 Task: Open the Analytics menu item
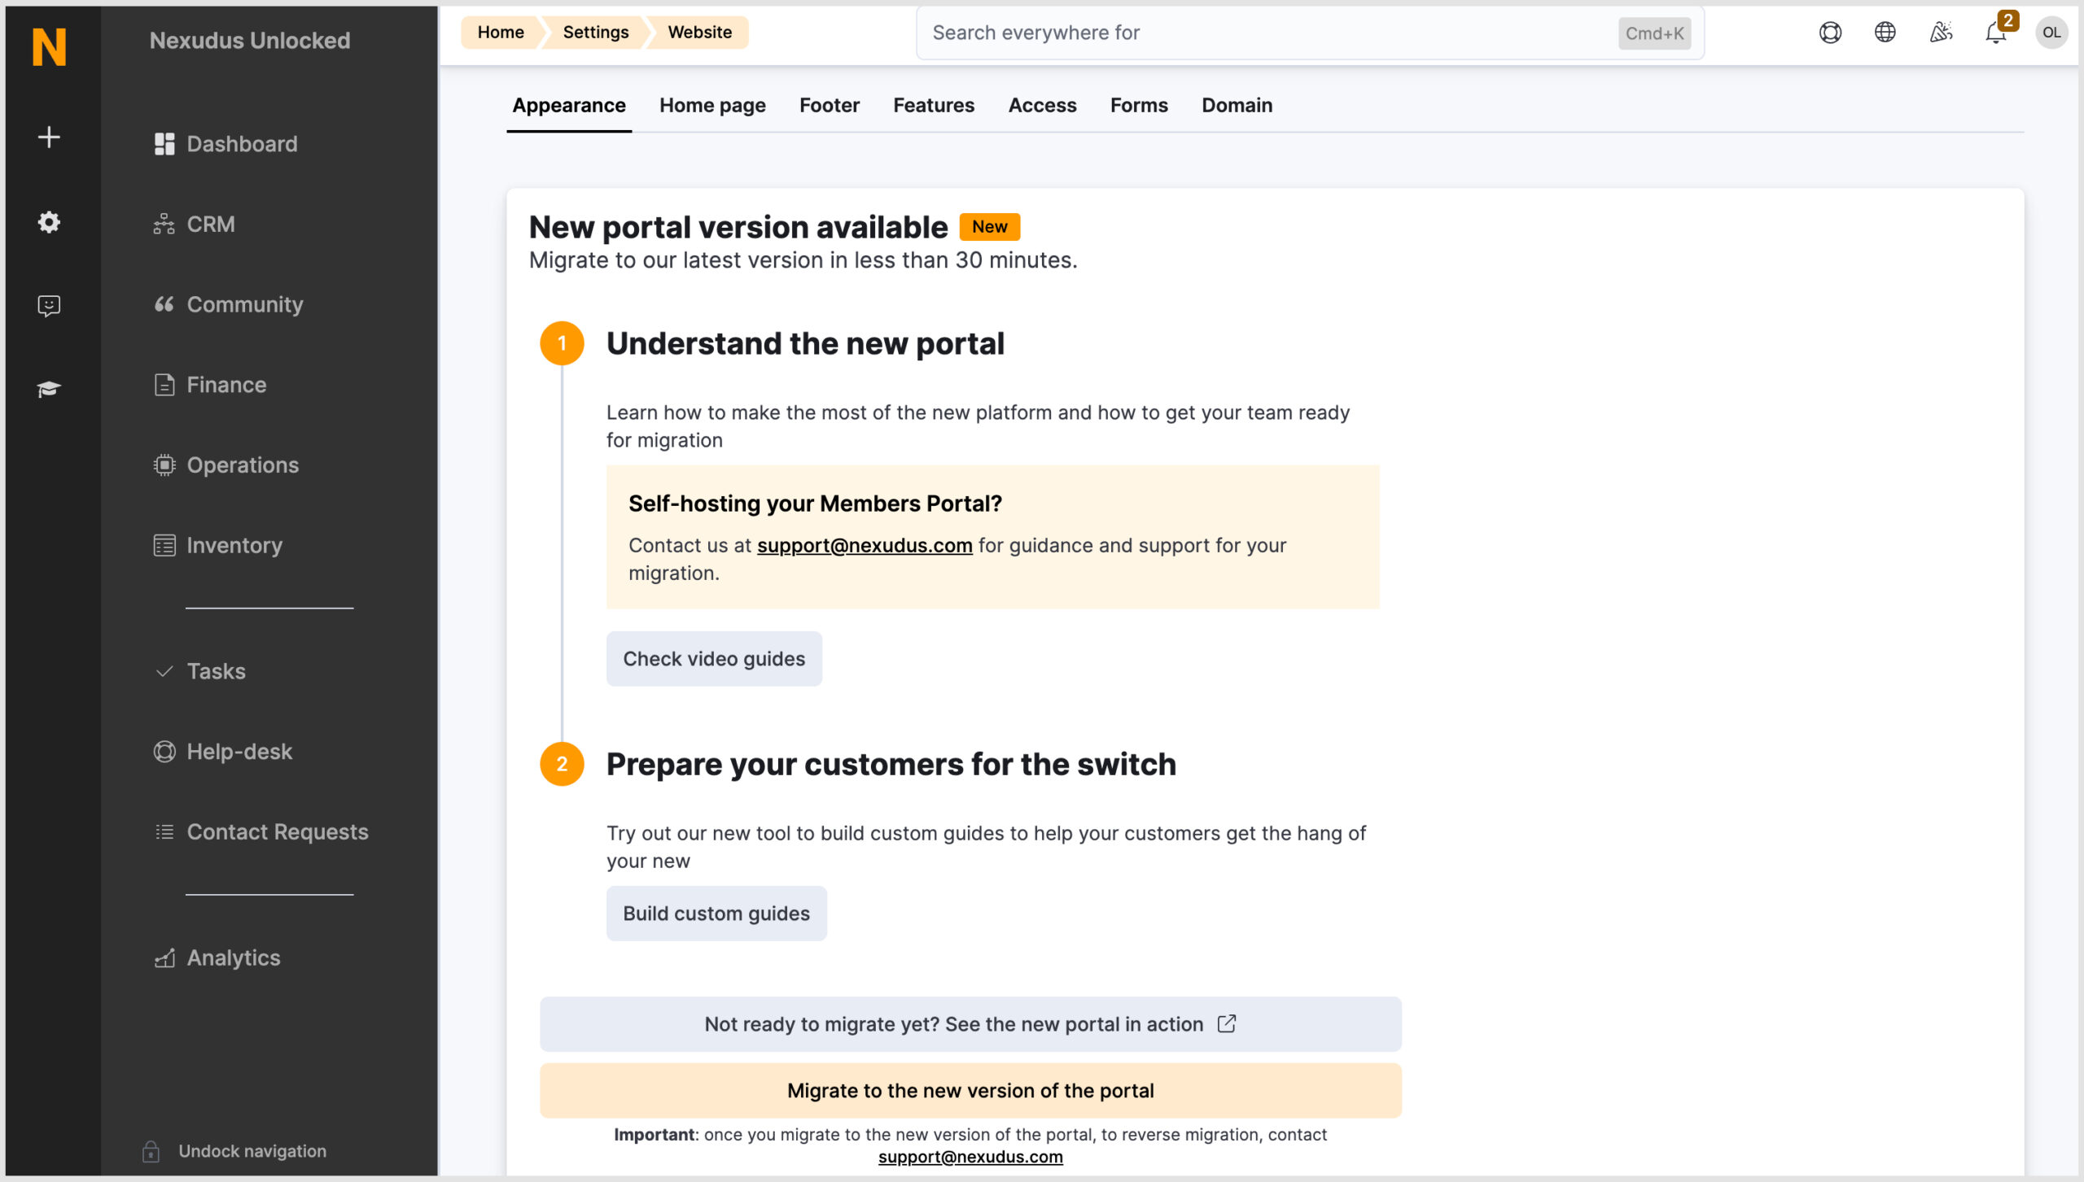217,957
